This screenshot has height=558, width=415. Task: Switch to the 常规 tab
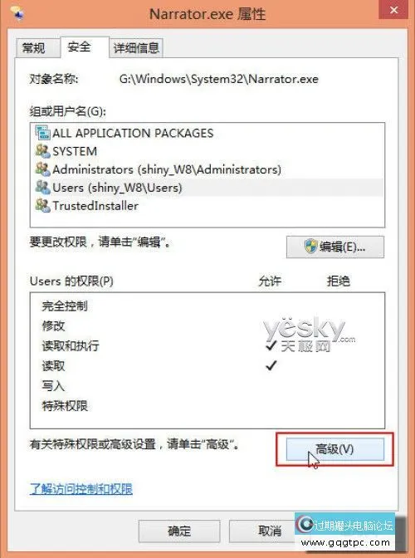pos(34,47)
